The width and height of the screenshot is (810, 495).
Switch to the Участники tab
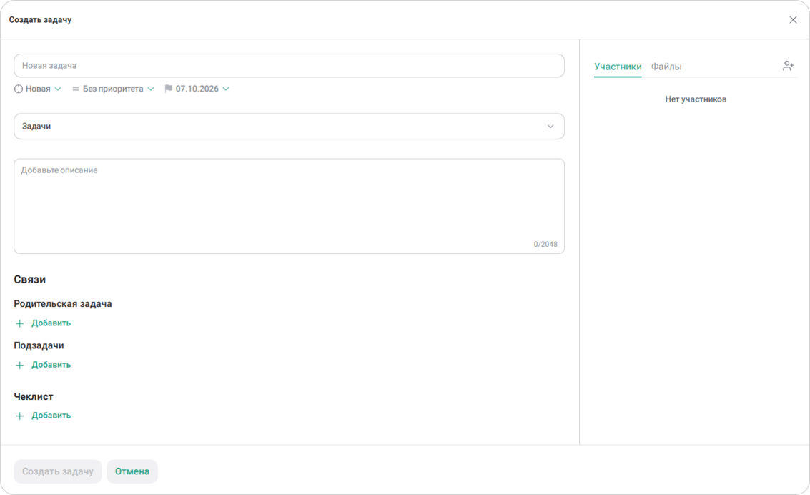click(618, 67)
